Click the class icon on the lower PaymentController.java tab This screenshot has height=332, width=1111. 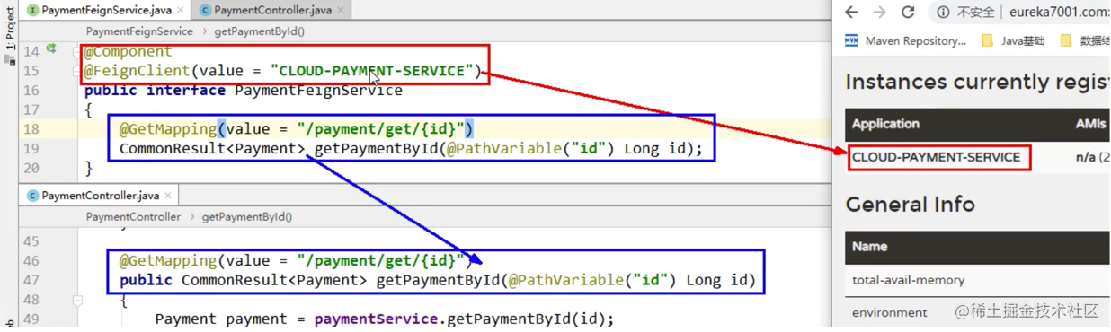click(x=32, y=196)
